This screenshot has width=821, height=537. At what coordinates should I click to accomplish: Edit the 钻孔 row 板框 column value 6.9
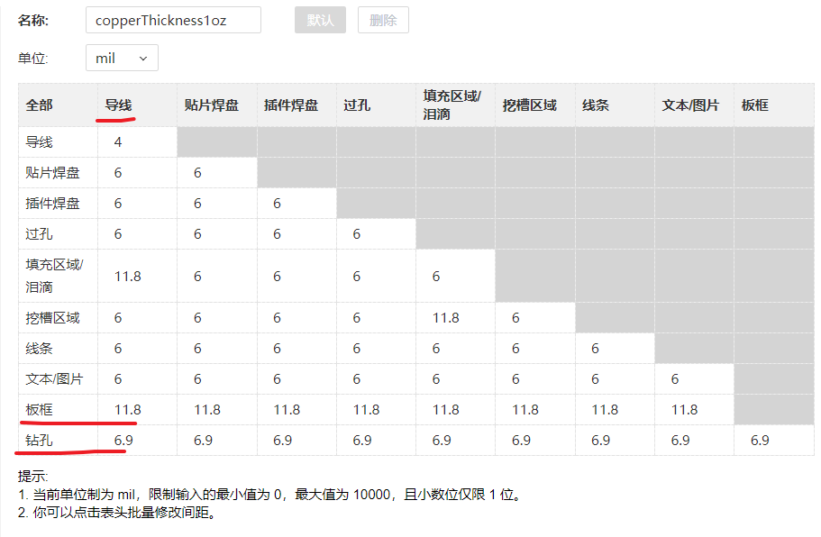coord(774,441)
